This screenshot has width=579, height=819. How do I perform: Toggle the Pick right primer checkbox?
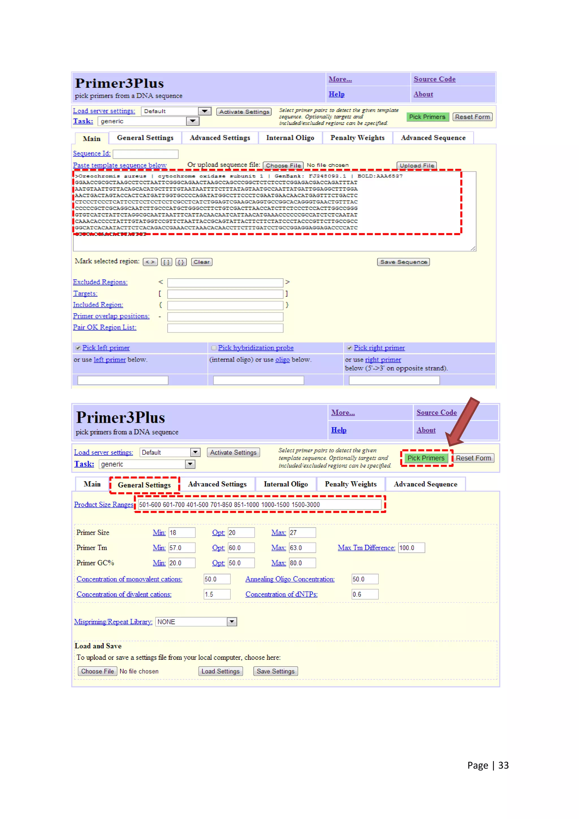pos(349,348)
